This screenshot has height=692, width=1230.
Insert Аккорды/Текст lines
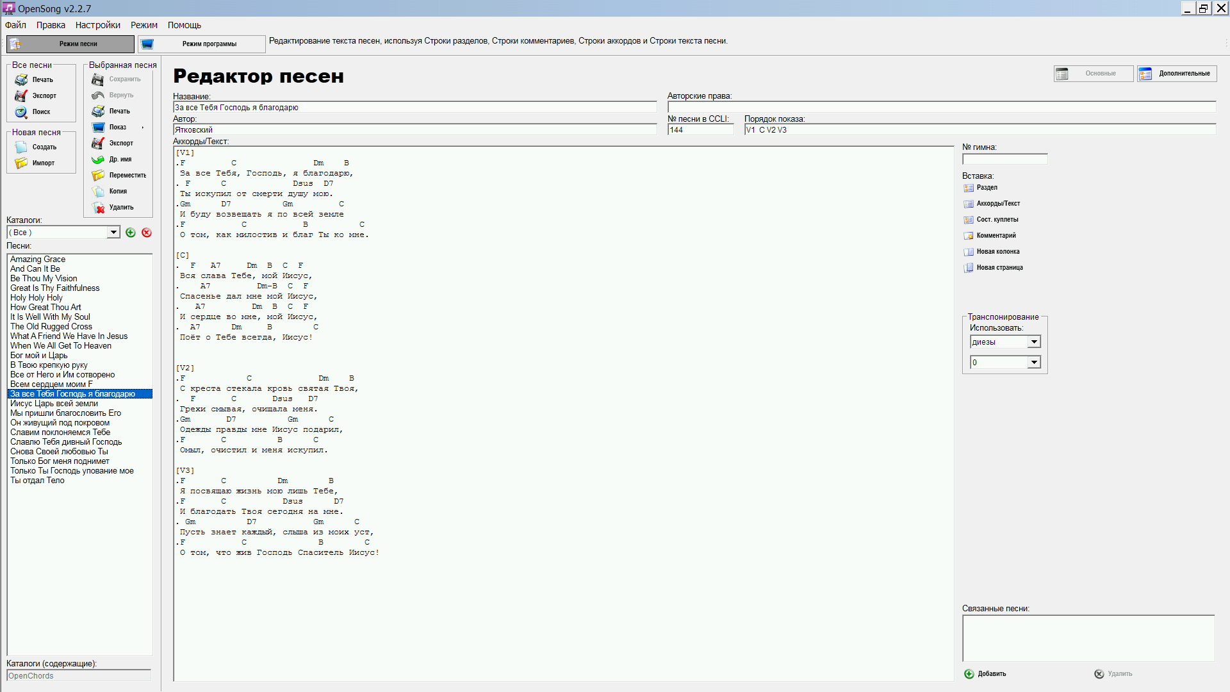[x=992, y=204]
